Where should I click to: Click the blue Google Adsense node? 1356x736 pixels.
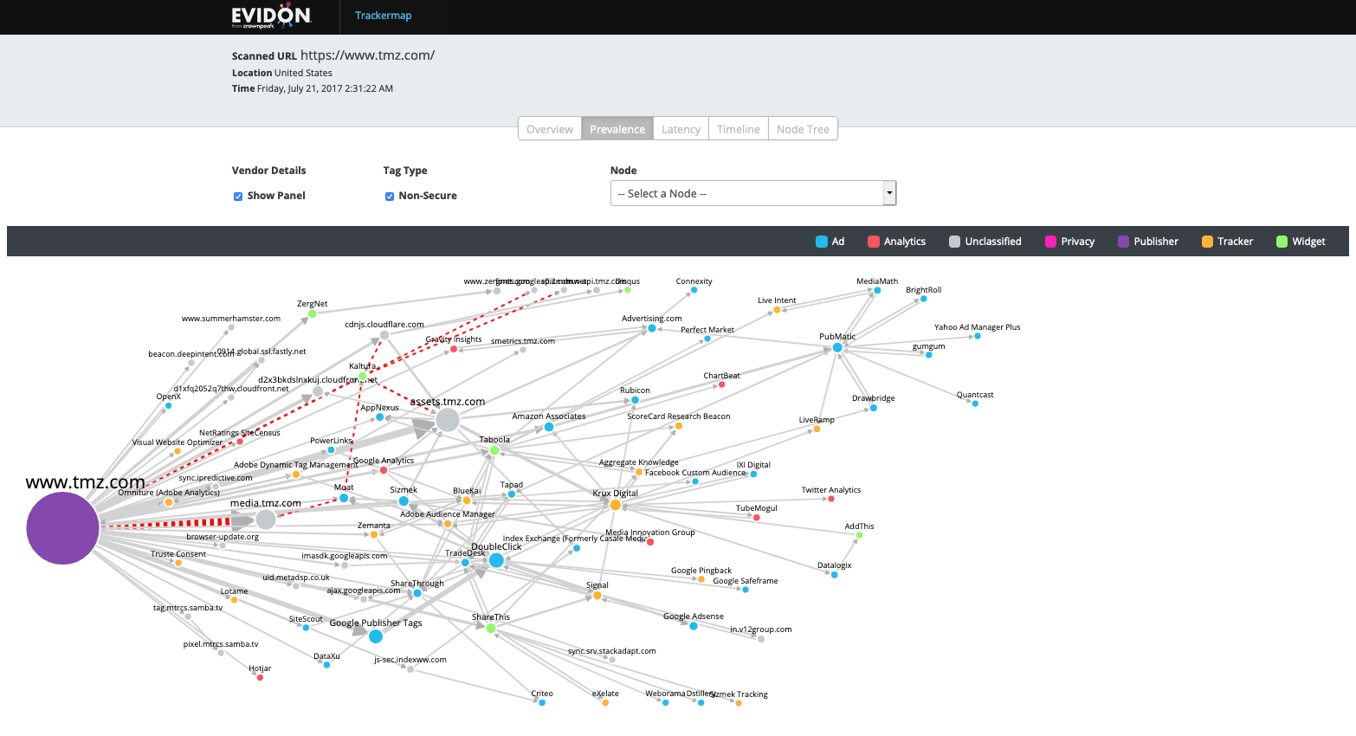click(x=694, y=626)
